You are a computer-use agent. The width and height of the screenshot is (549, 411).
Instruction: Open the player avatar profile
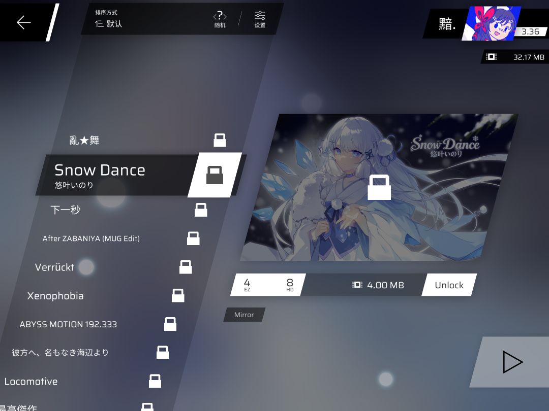[491, 23]
